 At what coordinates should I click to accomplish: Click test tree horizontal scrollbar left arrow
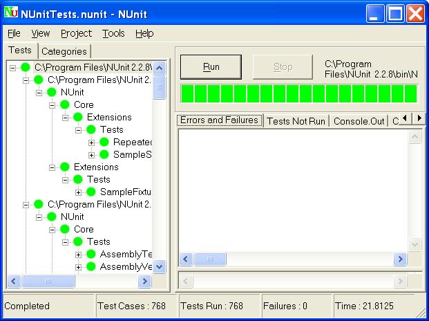[14, 282]
